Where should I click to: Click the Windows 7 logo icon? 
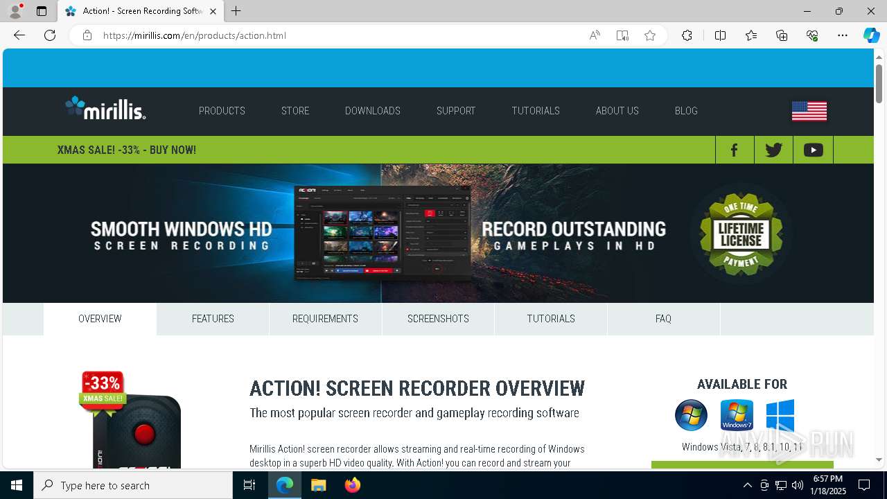[x=736, y=416]
